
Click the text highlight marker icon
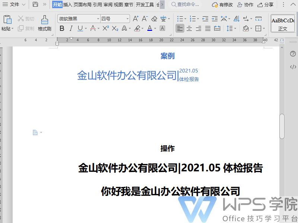coord(137,29)
